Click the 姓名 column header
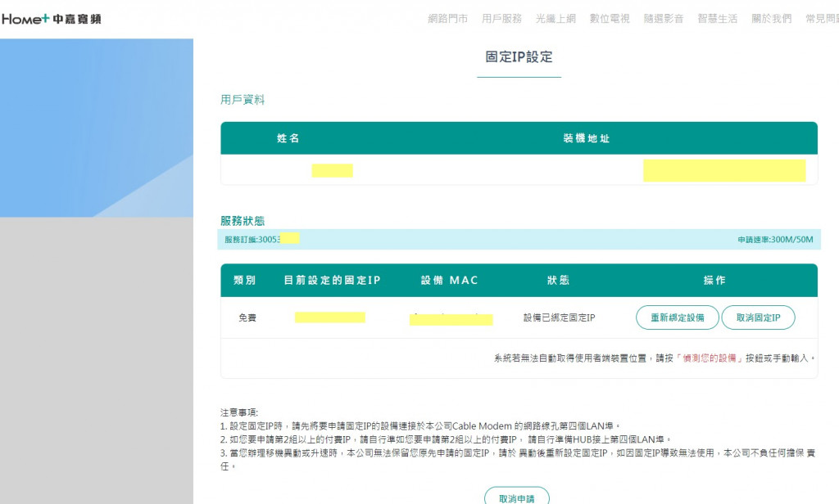Viewport: 839px width, 504px height. (x=288, y=138)
